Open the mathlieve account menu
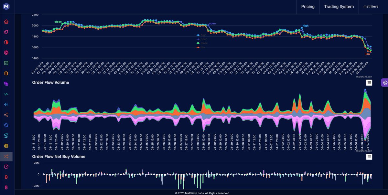 pos(371,6)
